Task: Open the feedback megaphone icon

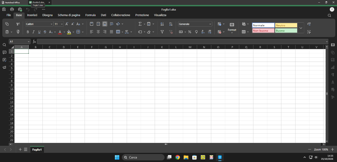Action: point(4,67)
